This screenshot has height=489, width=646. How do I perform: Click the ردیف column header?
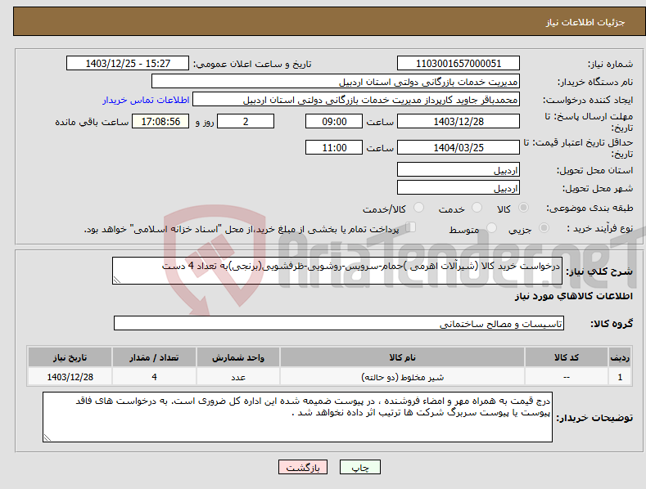[x=620, y=357]
